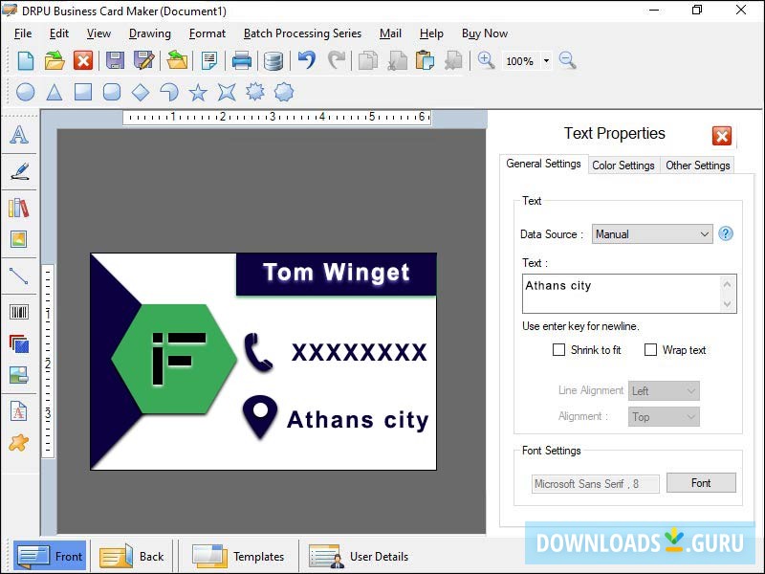Open the Data Source Manual dropdown
The image size is (765, 574).
coord(652,234)
